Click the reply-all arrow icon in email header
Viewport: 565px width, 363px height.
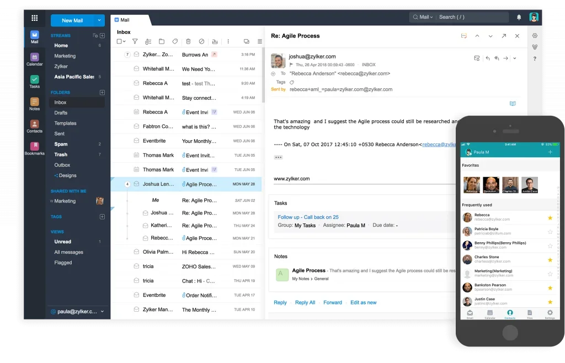coord(497,58)
